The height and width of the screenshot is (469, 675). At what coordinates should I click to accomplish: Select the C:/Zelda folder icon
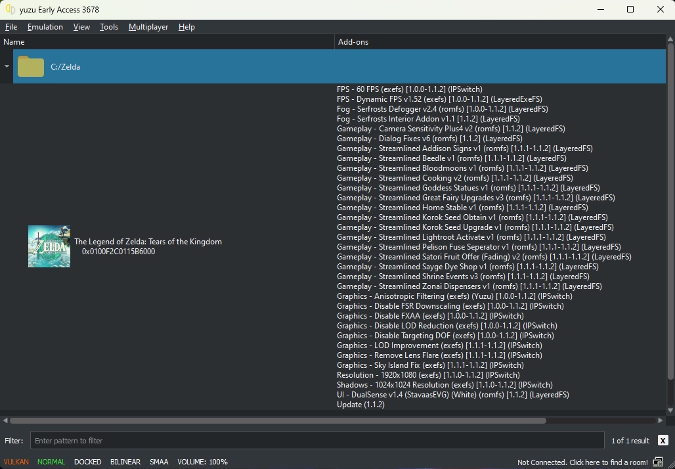31,67
